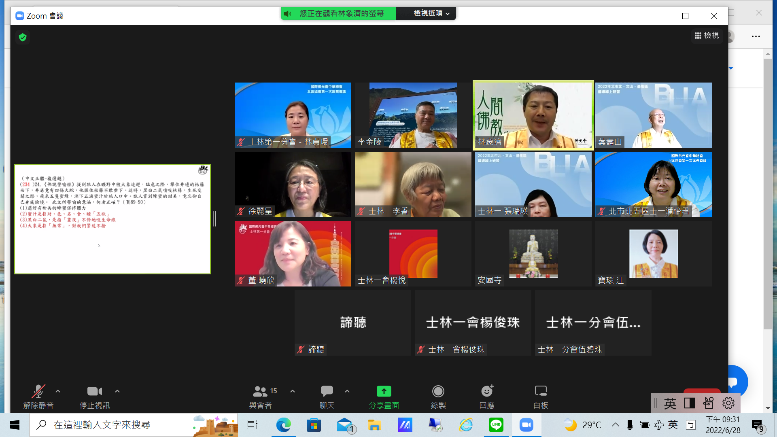The width and height of the screenshot is (777, 437).
Task: Expand video options arrow beside camera
Action: pyautogui.click(x=117, y=391)
